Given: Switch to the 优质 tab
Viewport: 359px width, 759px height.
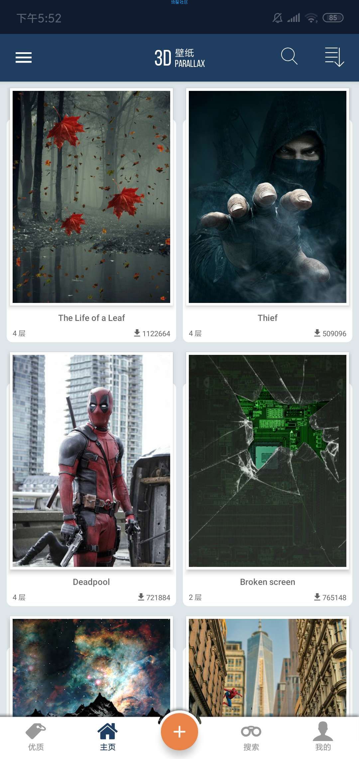Looking at the screenshot, I should [36, 737].
